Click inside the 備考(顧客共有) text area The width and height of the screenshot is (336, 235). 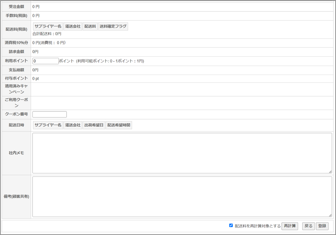click(182, 196)
